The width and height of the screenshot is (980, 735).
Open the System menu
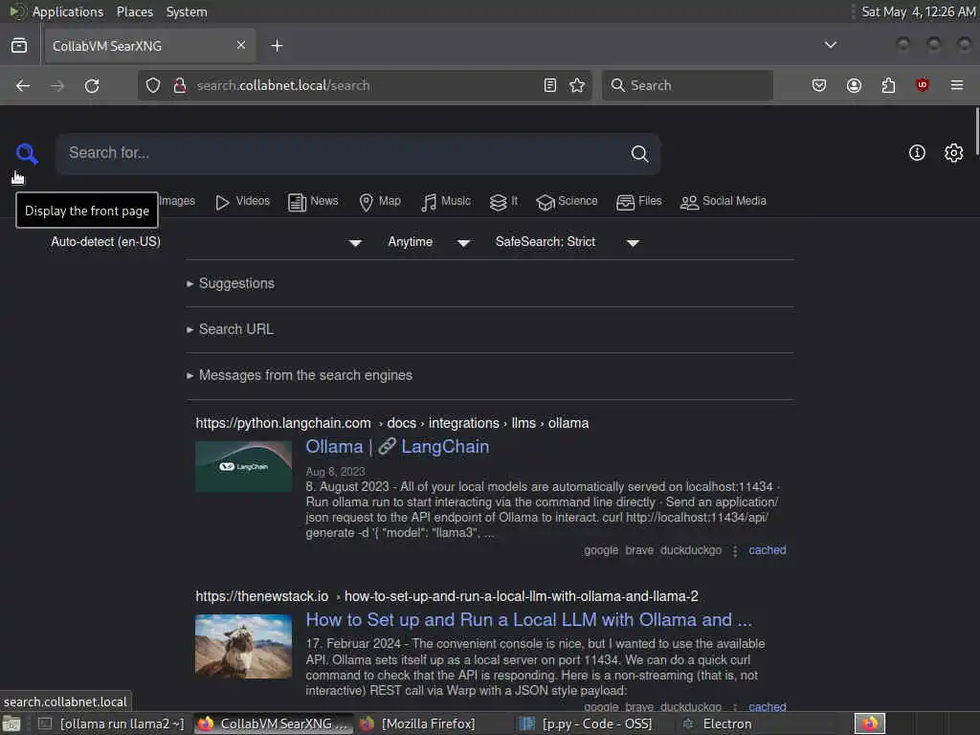(x=187, y=11)
